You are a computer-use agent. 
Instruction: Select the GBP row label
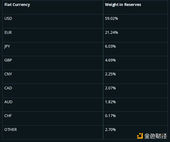tap(8, 60)
